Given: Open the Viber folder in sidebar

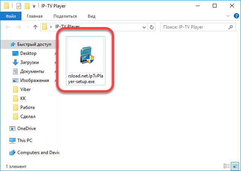Looking at the screenshot, I should [25, 89].
